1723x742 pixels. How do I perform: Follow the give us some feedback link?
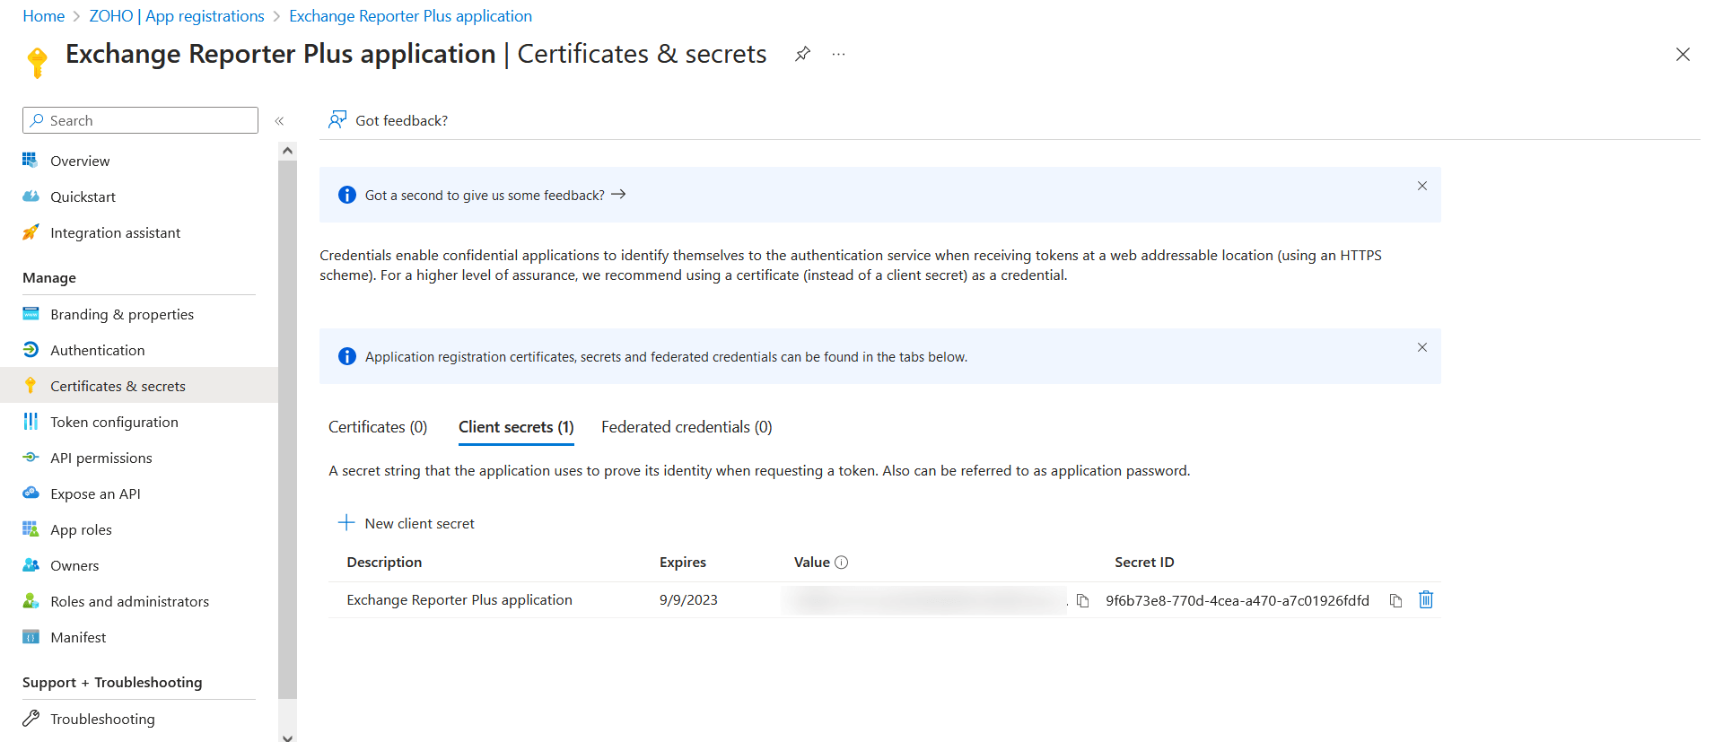click(494, 195)
